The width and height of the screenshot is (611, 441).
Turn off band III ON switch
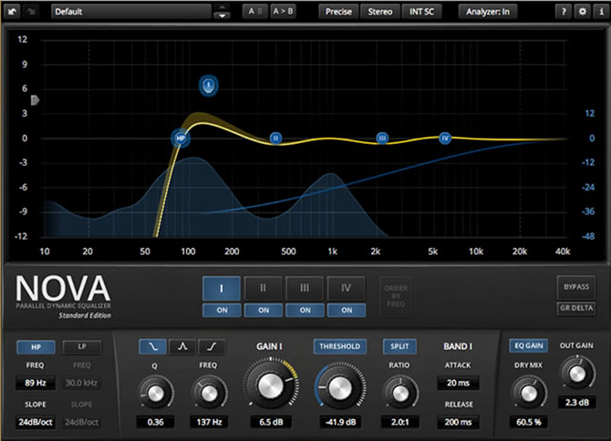pyautogui.click(x=305, y=310)
